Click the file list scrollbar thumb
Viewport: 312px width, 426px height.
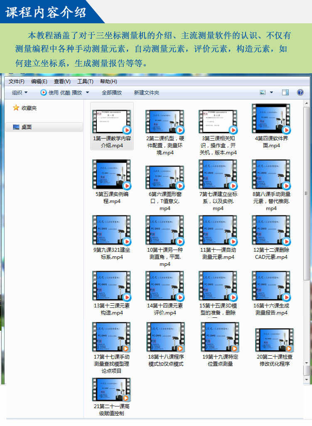306,193
